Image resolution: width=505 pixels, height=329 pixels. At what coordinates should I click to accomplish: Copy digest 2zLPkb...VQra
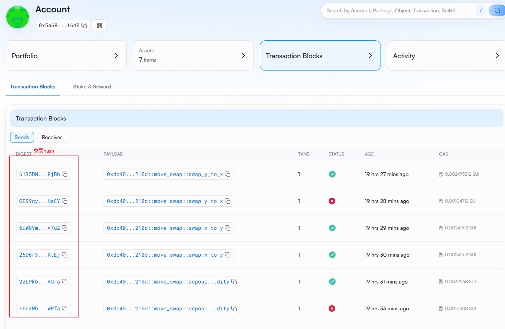(x=65, y=282)
